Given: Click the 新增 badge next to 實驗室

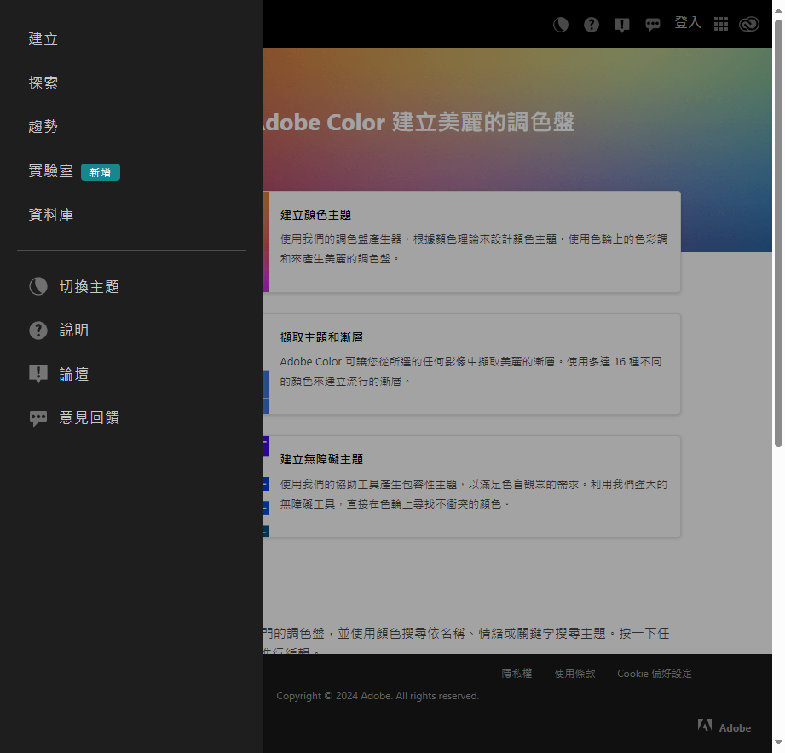Looking at the screenshot, I should pyautogui.click(x=100, y=172).
